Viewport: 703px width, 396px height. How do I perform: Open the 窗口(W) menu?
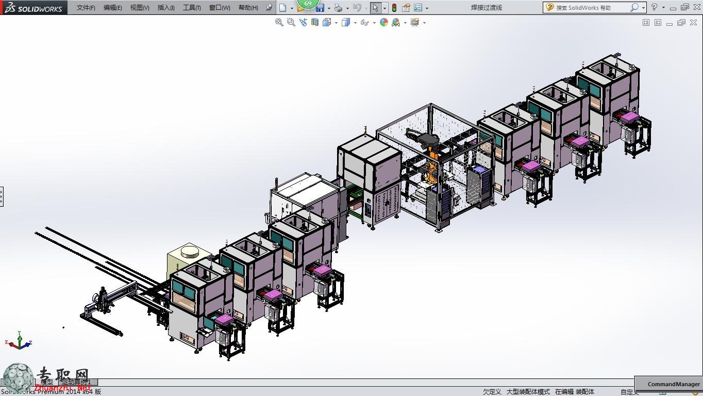(x=220, y=8)
